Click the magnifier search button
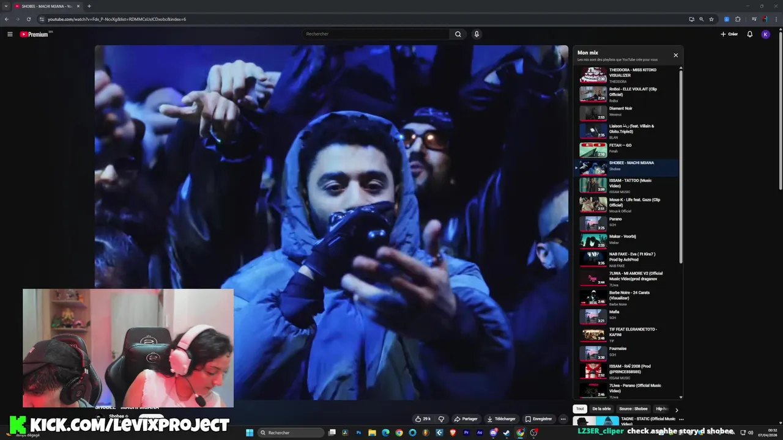The image size is (783, 440). [458, 34]
